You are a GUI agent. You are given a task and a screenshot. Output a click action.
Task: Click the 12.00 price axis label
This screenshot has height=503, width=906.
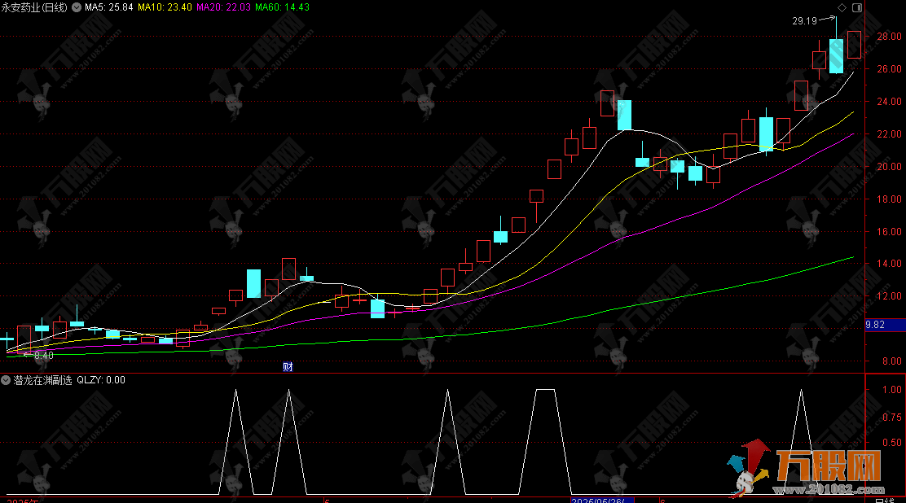889,296
